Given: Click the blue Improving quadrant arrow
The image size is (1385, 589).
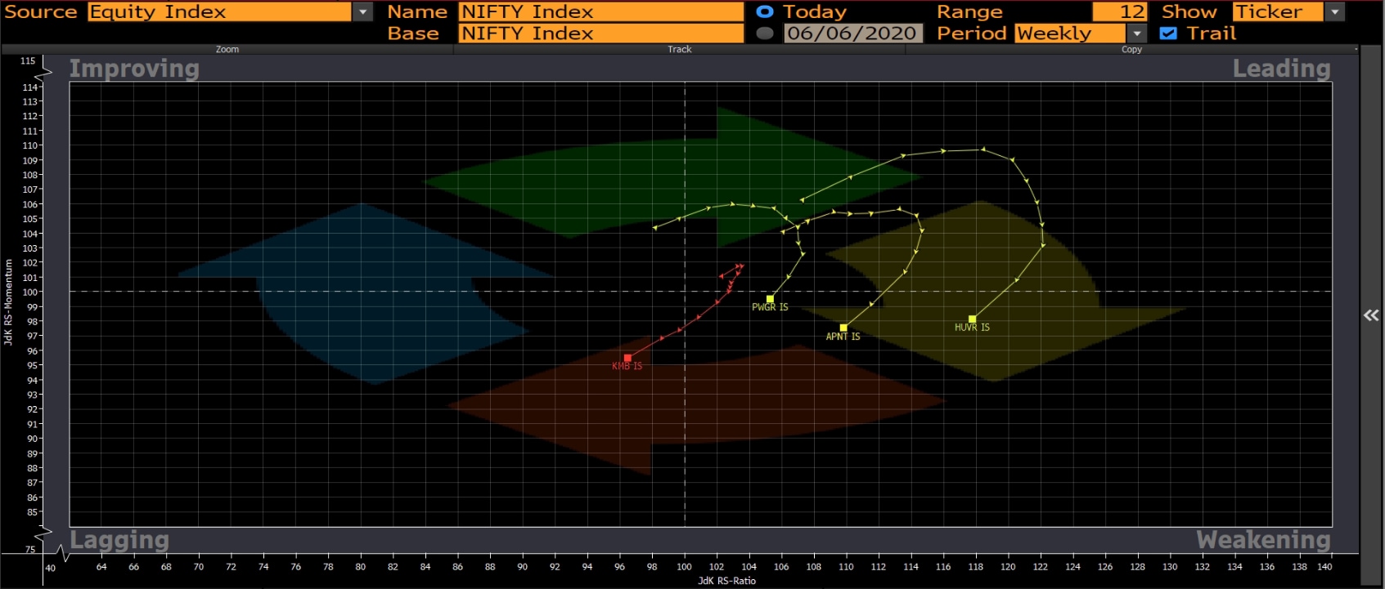Looking at the screenshot, I should pos(360,294).
